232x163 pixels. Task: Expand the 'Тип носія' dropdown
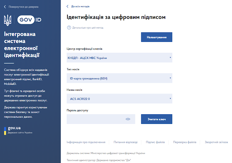[x=119, y=78]
